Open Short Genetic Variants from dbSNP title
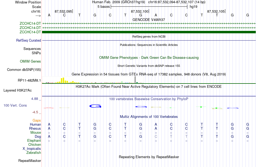Viewport: 256px width, 167px height. pos(149,66)
